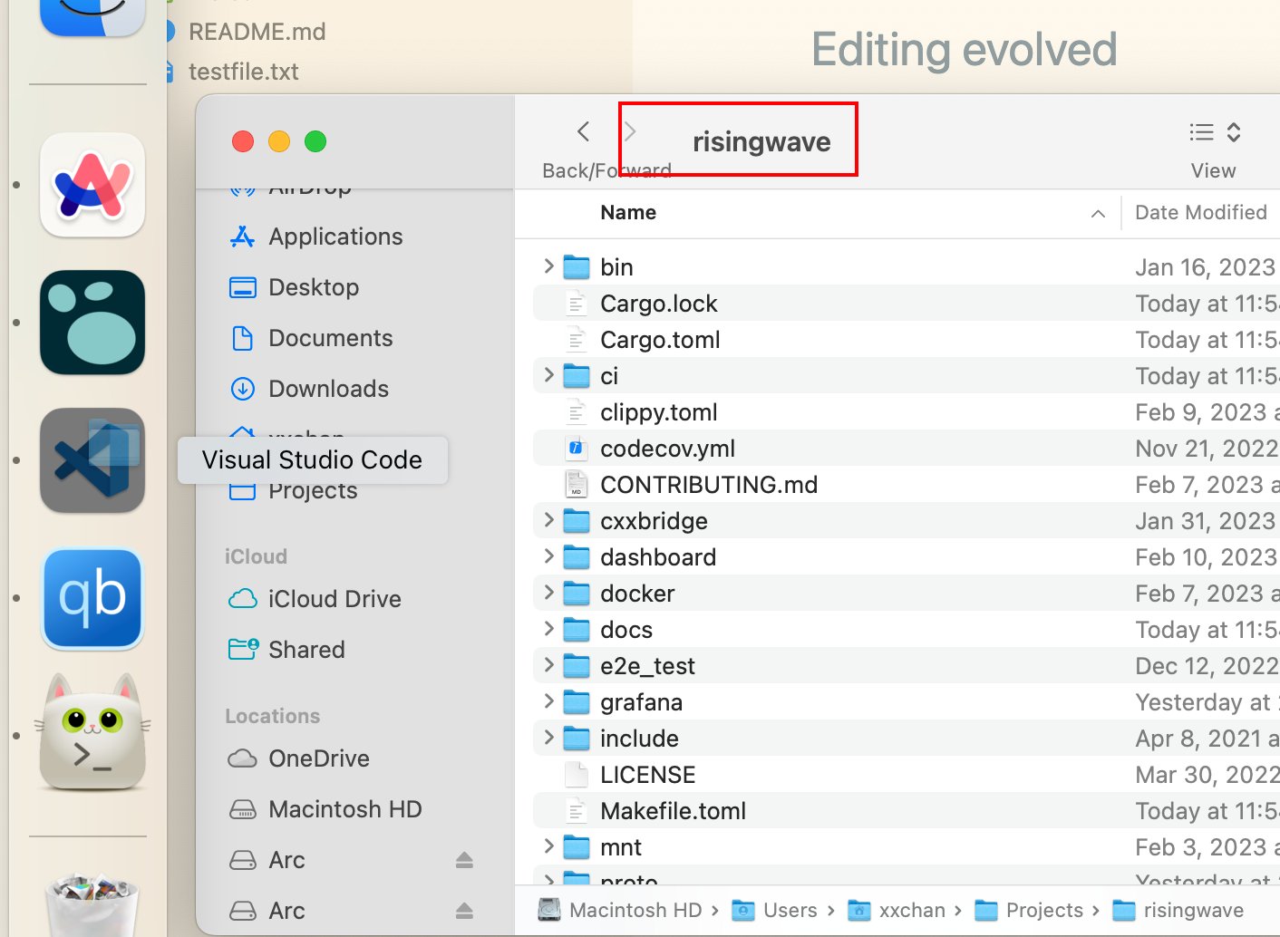This screenshot has width=1280, height=937.
Task: Open Arc browser from the Dock
Action: tap(91, 185)
